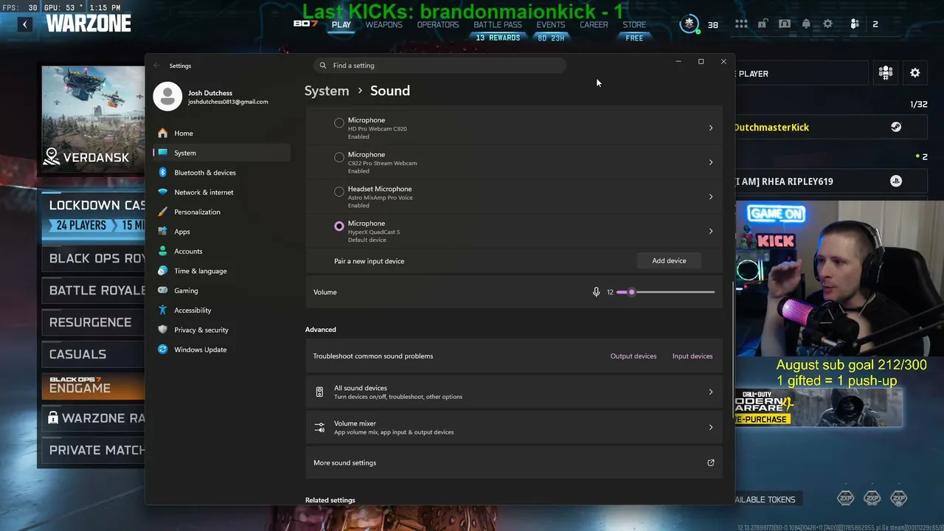The image size is (944, 531).
Task: Open the VERDANSK map thumbnail
Action: (x=94, y=118)
